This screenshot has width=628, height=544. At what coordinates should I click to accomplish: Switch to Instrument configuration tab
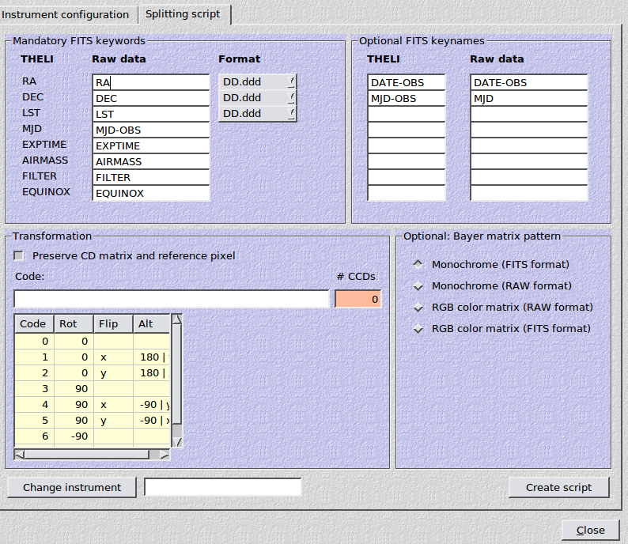pyautogui.click(x=66, y=14)
